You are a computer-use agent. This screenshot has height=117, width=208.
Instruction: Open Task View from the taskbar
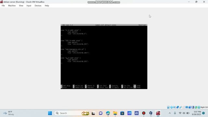(x=93, y=113)
